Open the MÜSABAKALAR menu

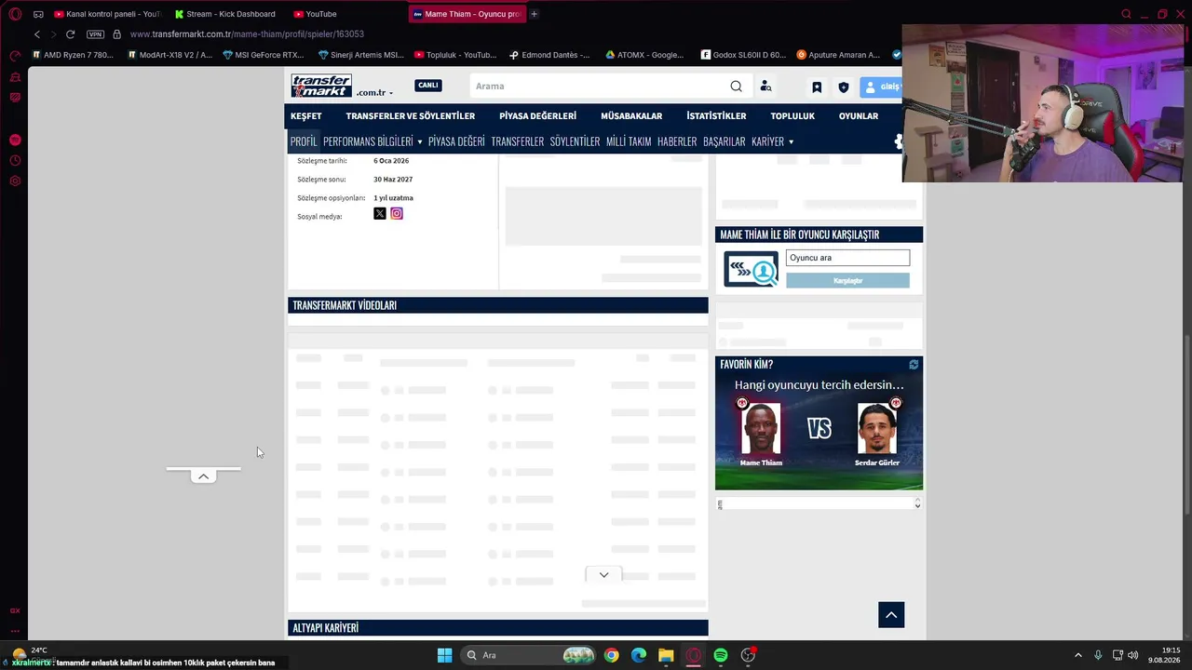point(631,116)
